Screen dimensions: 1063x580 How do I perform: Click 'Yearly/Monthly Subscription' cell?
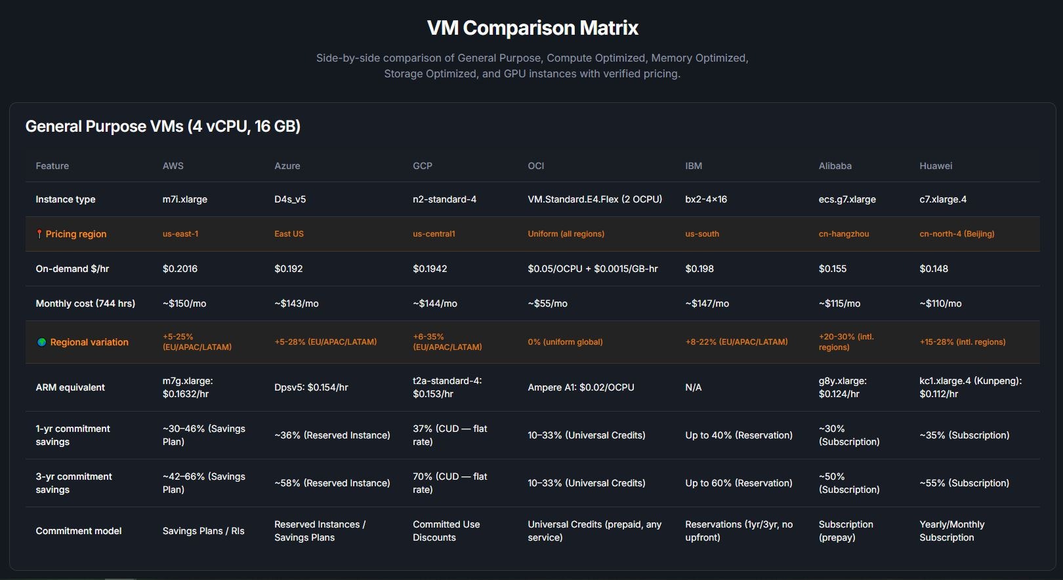pos(952,531)
